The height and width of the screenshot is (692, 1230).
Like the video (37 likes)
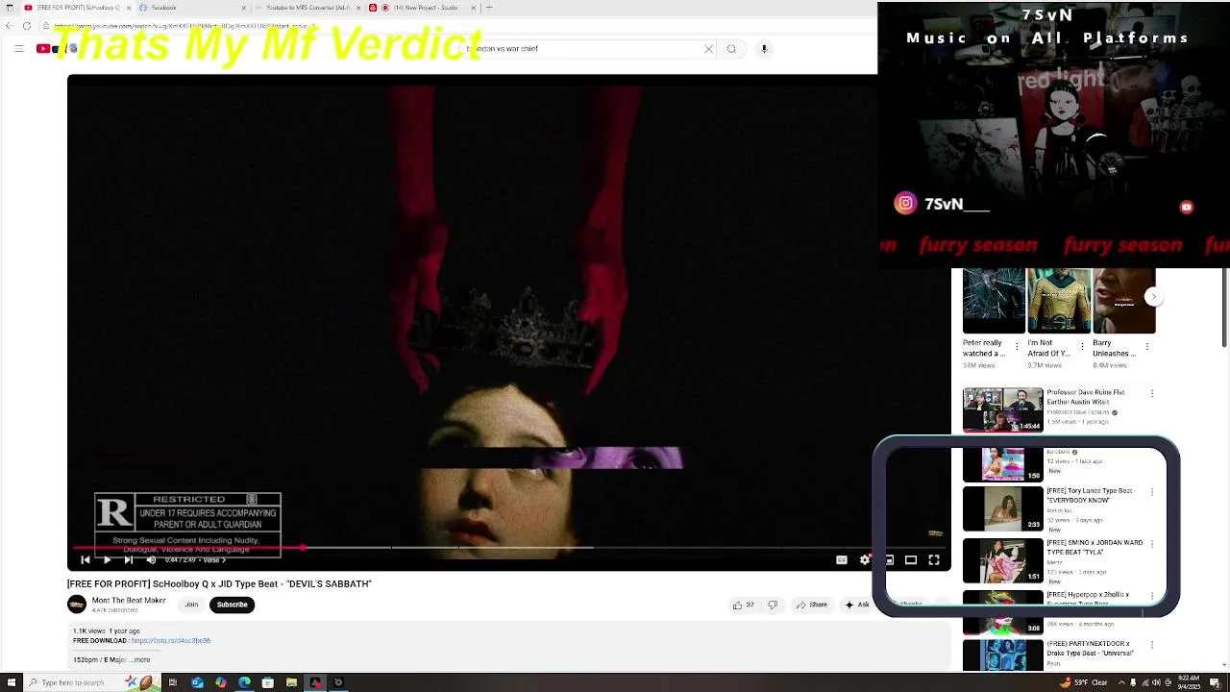(x=744, y=605)
